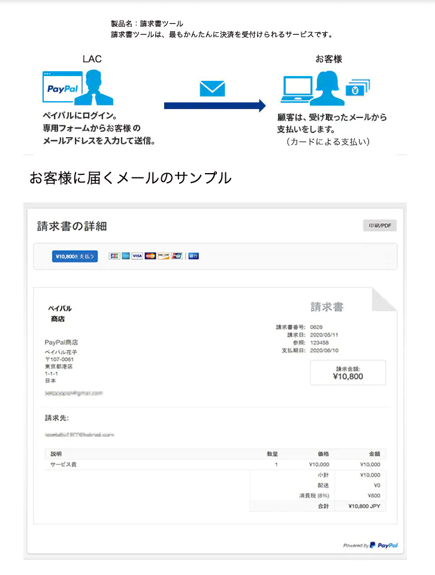The image size is (435, 575).
Task: Select the VISA card icon
Action: click(137, 256)
